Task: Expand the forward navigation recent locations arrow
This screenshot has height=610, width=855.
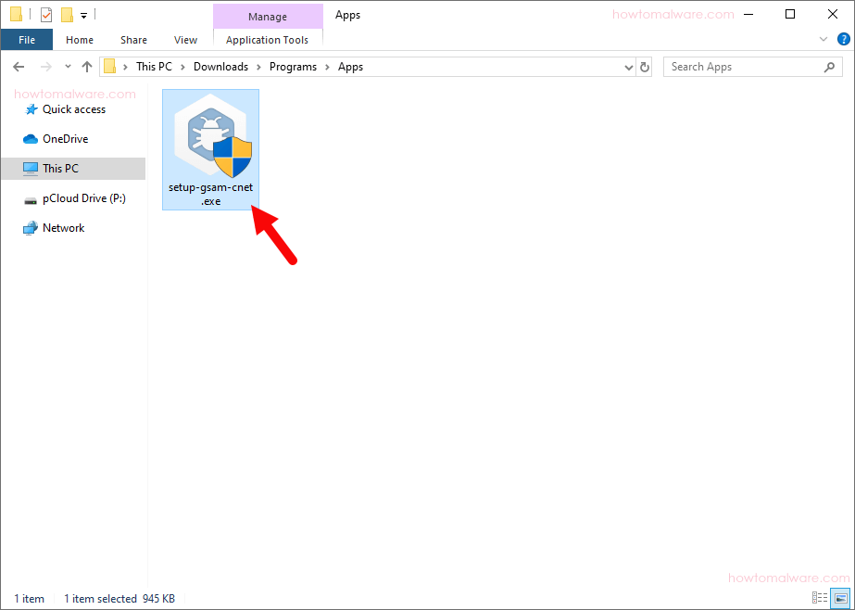Action: click(x=67, y=66)
